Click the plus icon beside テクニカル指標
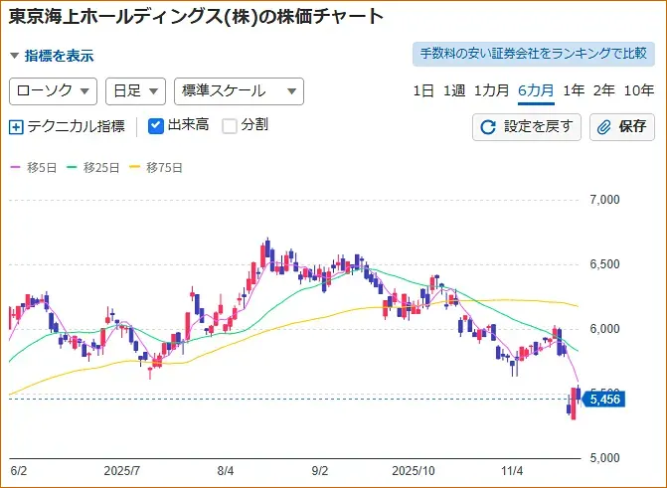Image resolution: width=667 pixels, height=488 pixels. pyautogui.click(x=15, y=126)
